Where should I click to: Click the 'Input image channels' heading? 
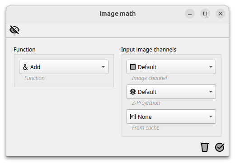tap(149, 50)
